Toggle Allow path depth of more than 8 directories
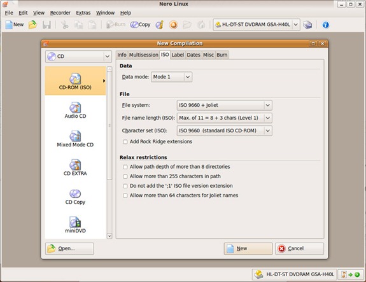 click(x=125, y=167)
